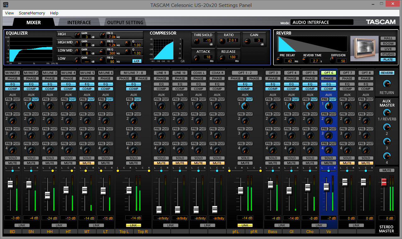This screenshot has width=402, height=239.
Task: Unmute the M/LINE 5 channel
Action: [x=87, y=163]
